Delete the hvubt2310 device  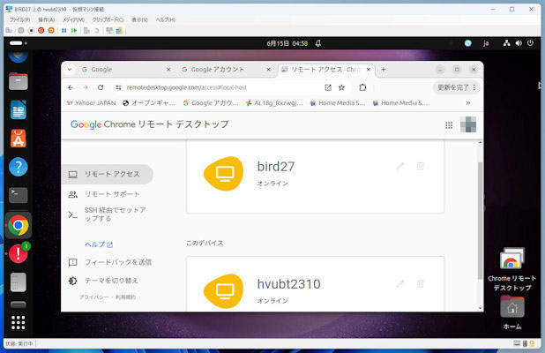click(x=421, y=284)
